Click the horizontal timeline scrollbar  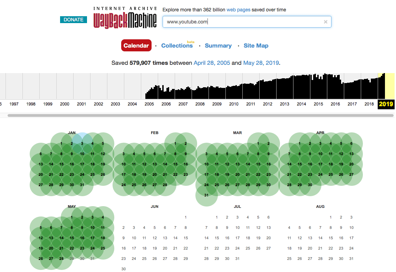point(200,115)
